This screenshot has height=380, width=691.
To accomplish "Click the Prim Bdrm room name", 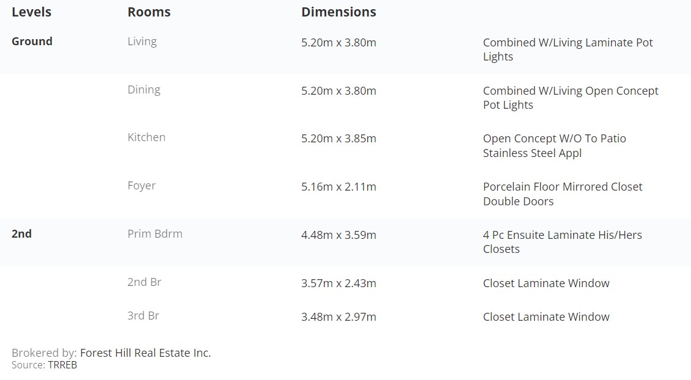I will coord(155,233).
